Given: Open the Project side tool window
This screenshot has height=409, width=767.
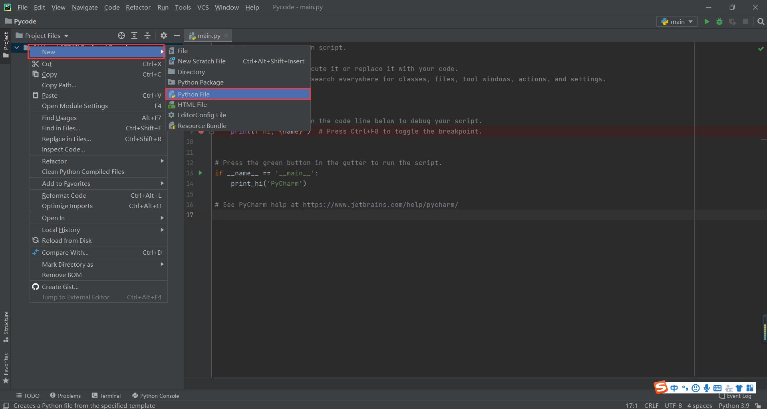Looking at the screenshot, I should (x=6, y=45).
